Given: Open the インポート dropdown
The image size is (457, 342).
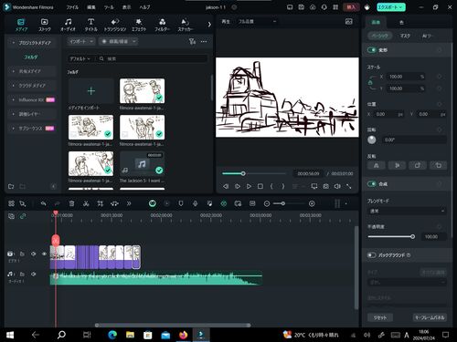Looking at the screenshot, I should 81,41.
